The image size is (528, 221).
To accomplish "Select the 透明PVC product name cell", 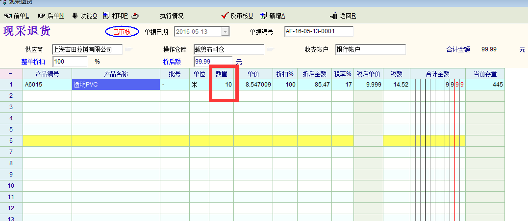I will pos(116,85).
